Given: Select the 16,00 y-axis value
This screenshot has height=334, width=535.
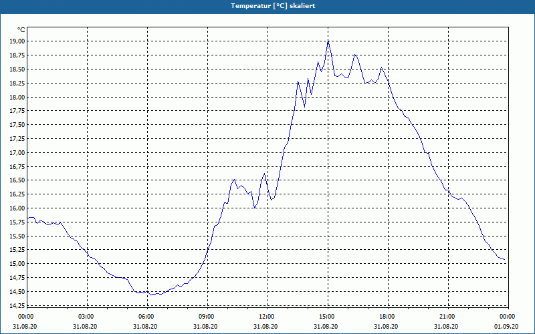Looking at the screenshot, I should coord(19,208).
